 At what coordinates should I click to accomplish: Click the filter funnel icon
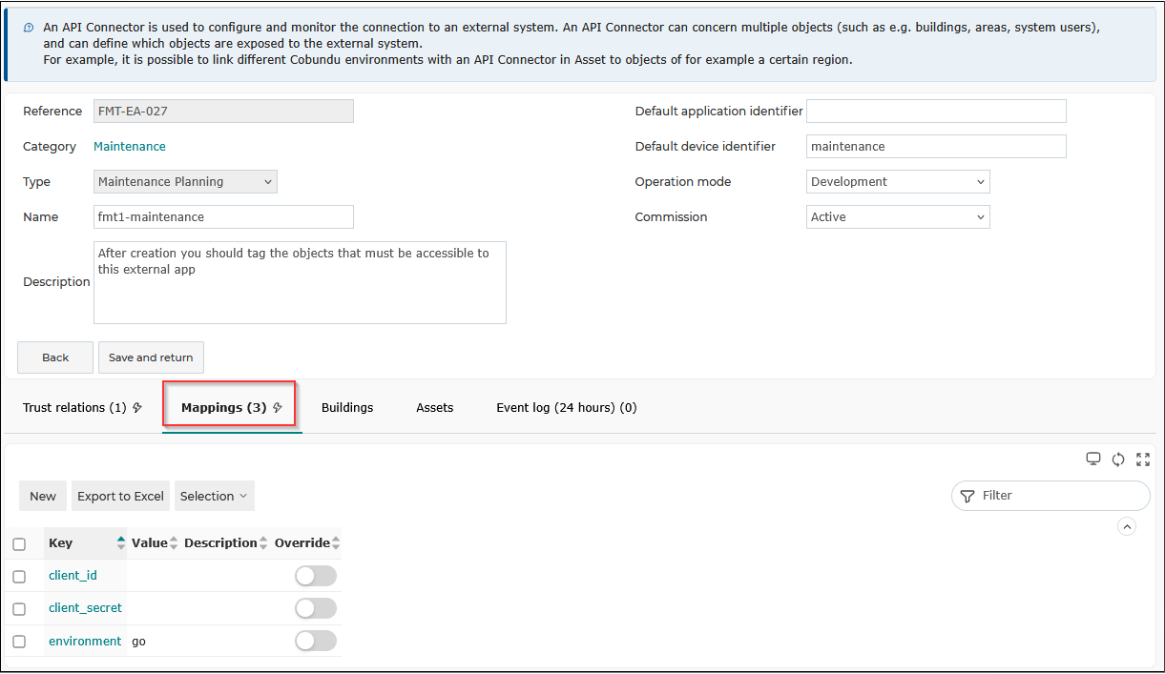tap(967, 496)
